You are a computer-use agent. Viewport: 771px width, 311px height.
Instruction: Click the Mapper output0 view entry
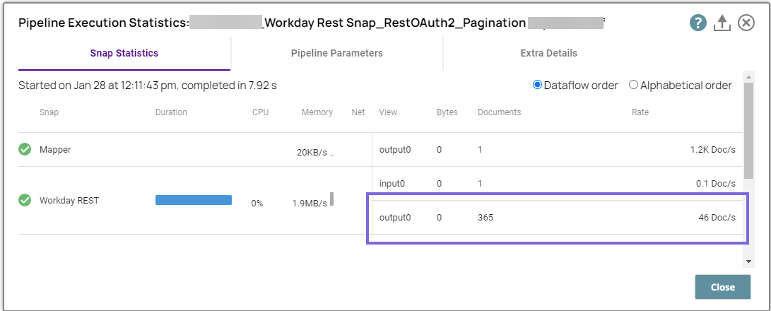pyautogui.click(x=395, y=150)
